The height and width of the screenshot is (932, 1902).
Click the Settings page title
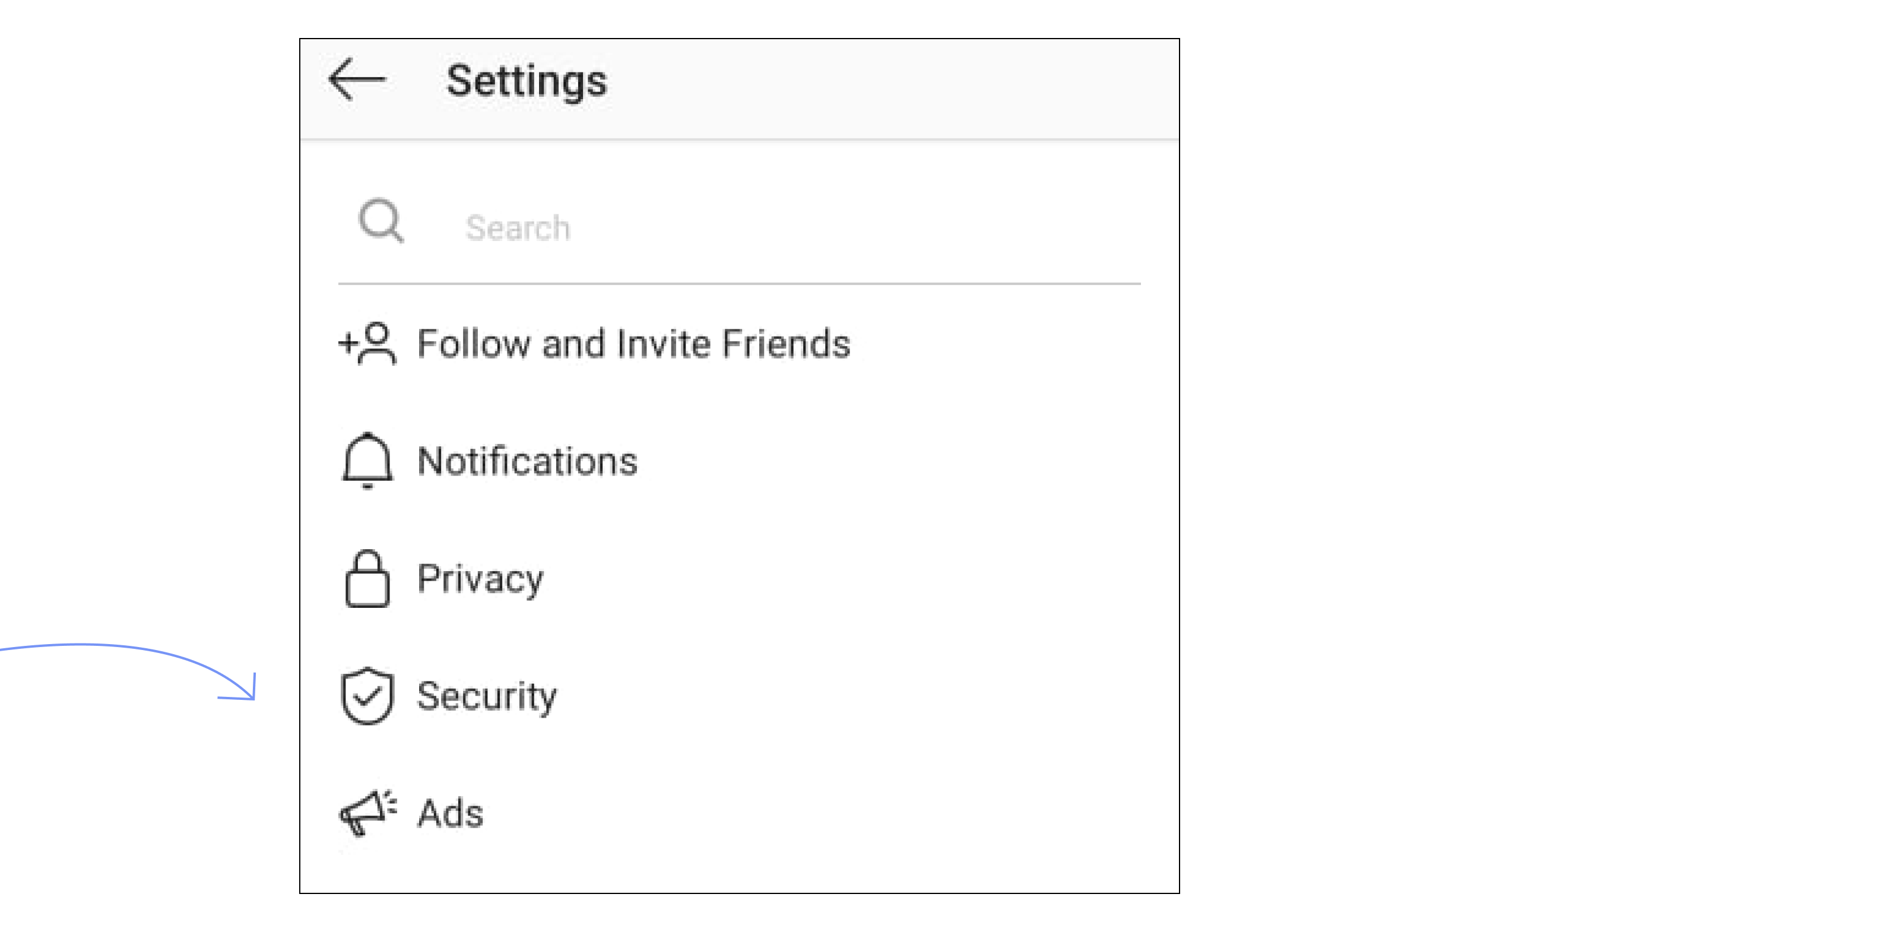pyautogui.click(x=527, y=81)
